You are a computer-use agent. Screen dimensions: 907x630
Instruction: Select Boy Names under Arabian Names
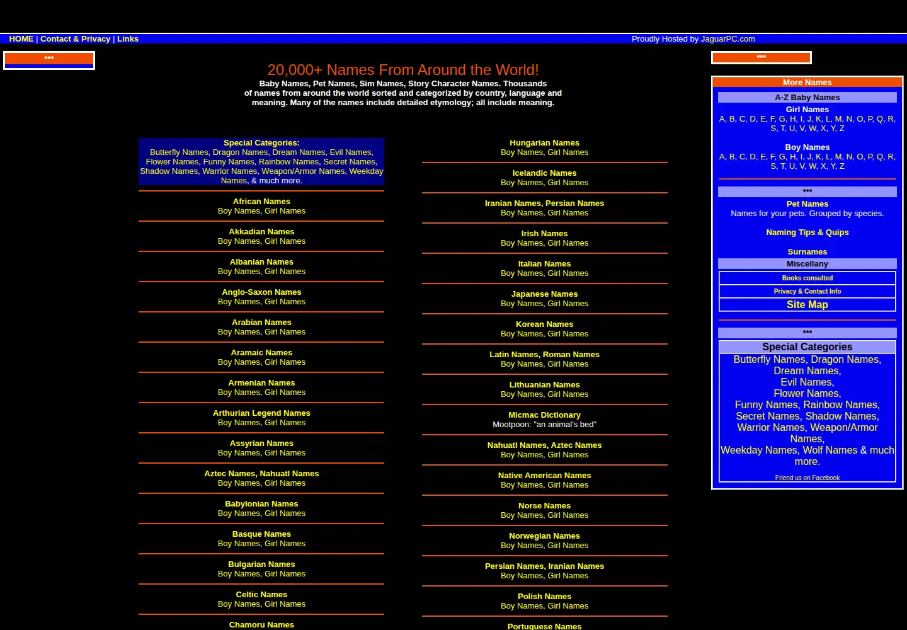(x=239, y=332)
